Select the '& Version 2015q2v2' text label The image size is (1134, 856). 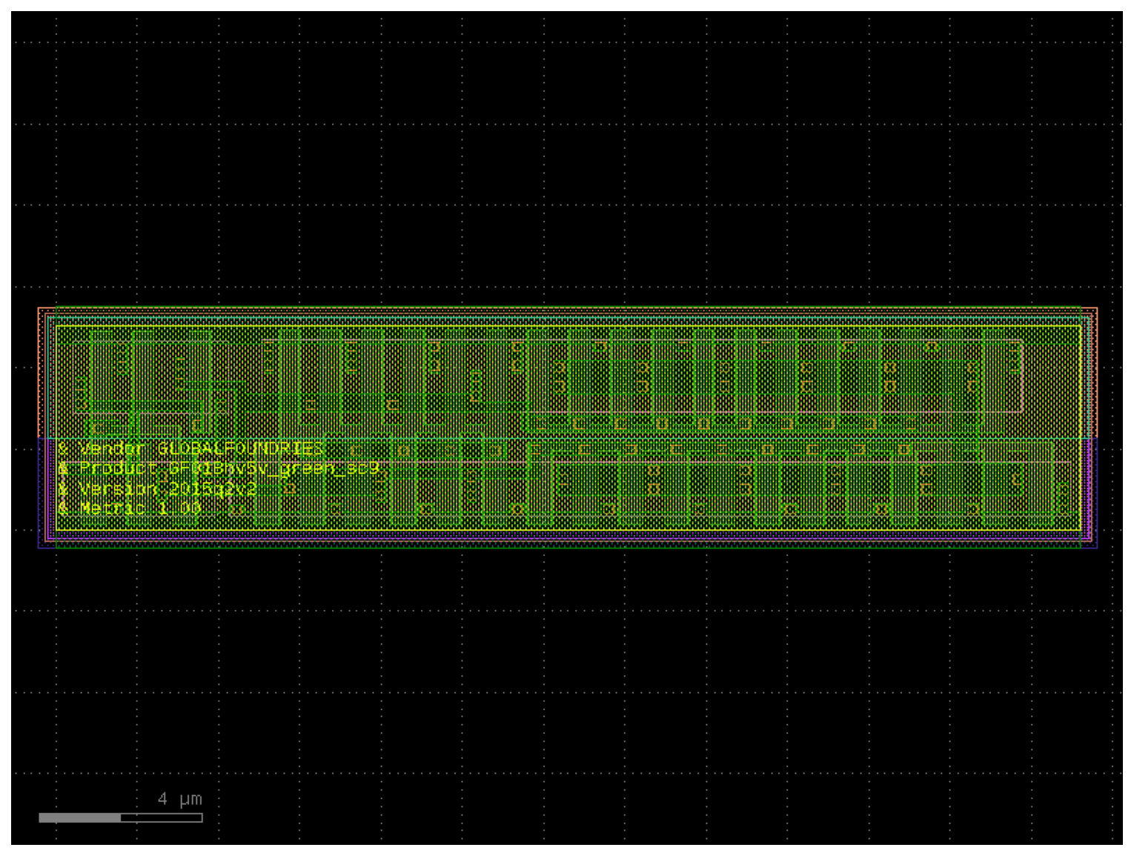point(157,489)
